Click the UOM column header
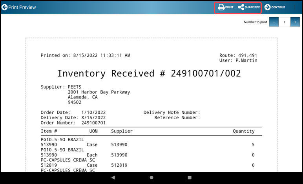303x184 pixels. [x=93, y=131]
